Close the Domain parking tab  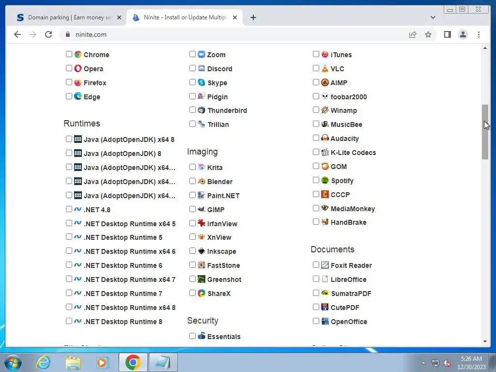[119, 17]
